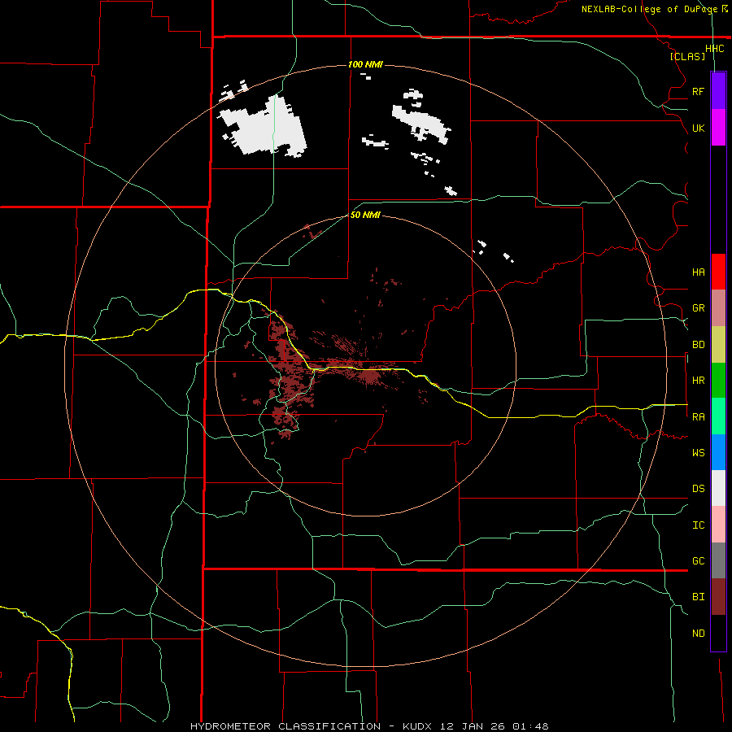Click the RA legend label

pos(698,417)
